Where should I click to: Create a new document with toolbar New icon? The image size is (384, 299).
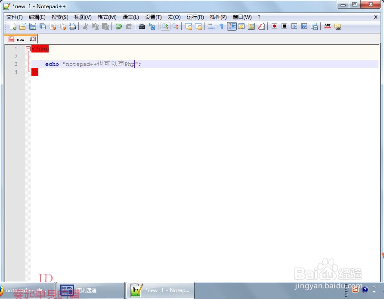(x=13, y=26)
